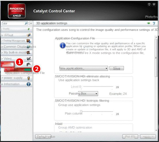The width and height of the screenshot is (159, 142).
Task: Click the blue Information icon in sidebar
Action: [29, 84]
